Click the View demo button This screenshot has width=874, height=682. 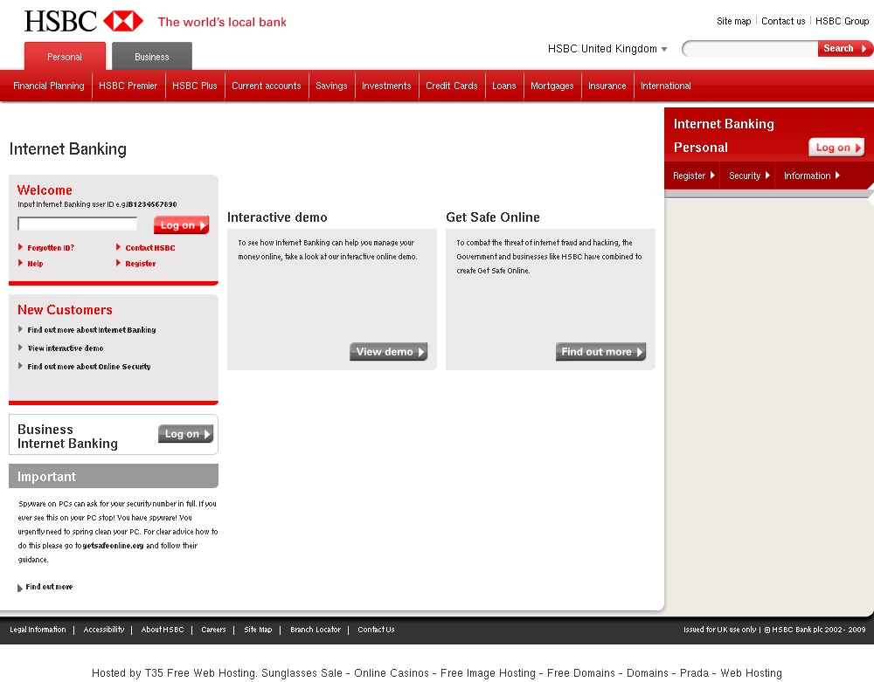click(x=389, y=352)
